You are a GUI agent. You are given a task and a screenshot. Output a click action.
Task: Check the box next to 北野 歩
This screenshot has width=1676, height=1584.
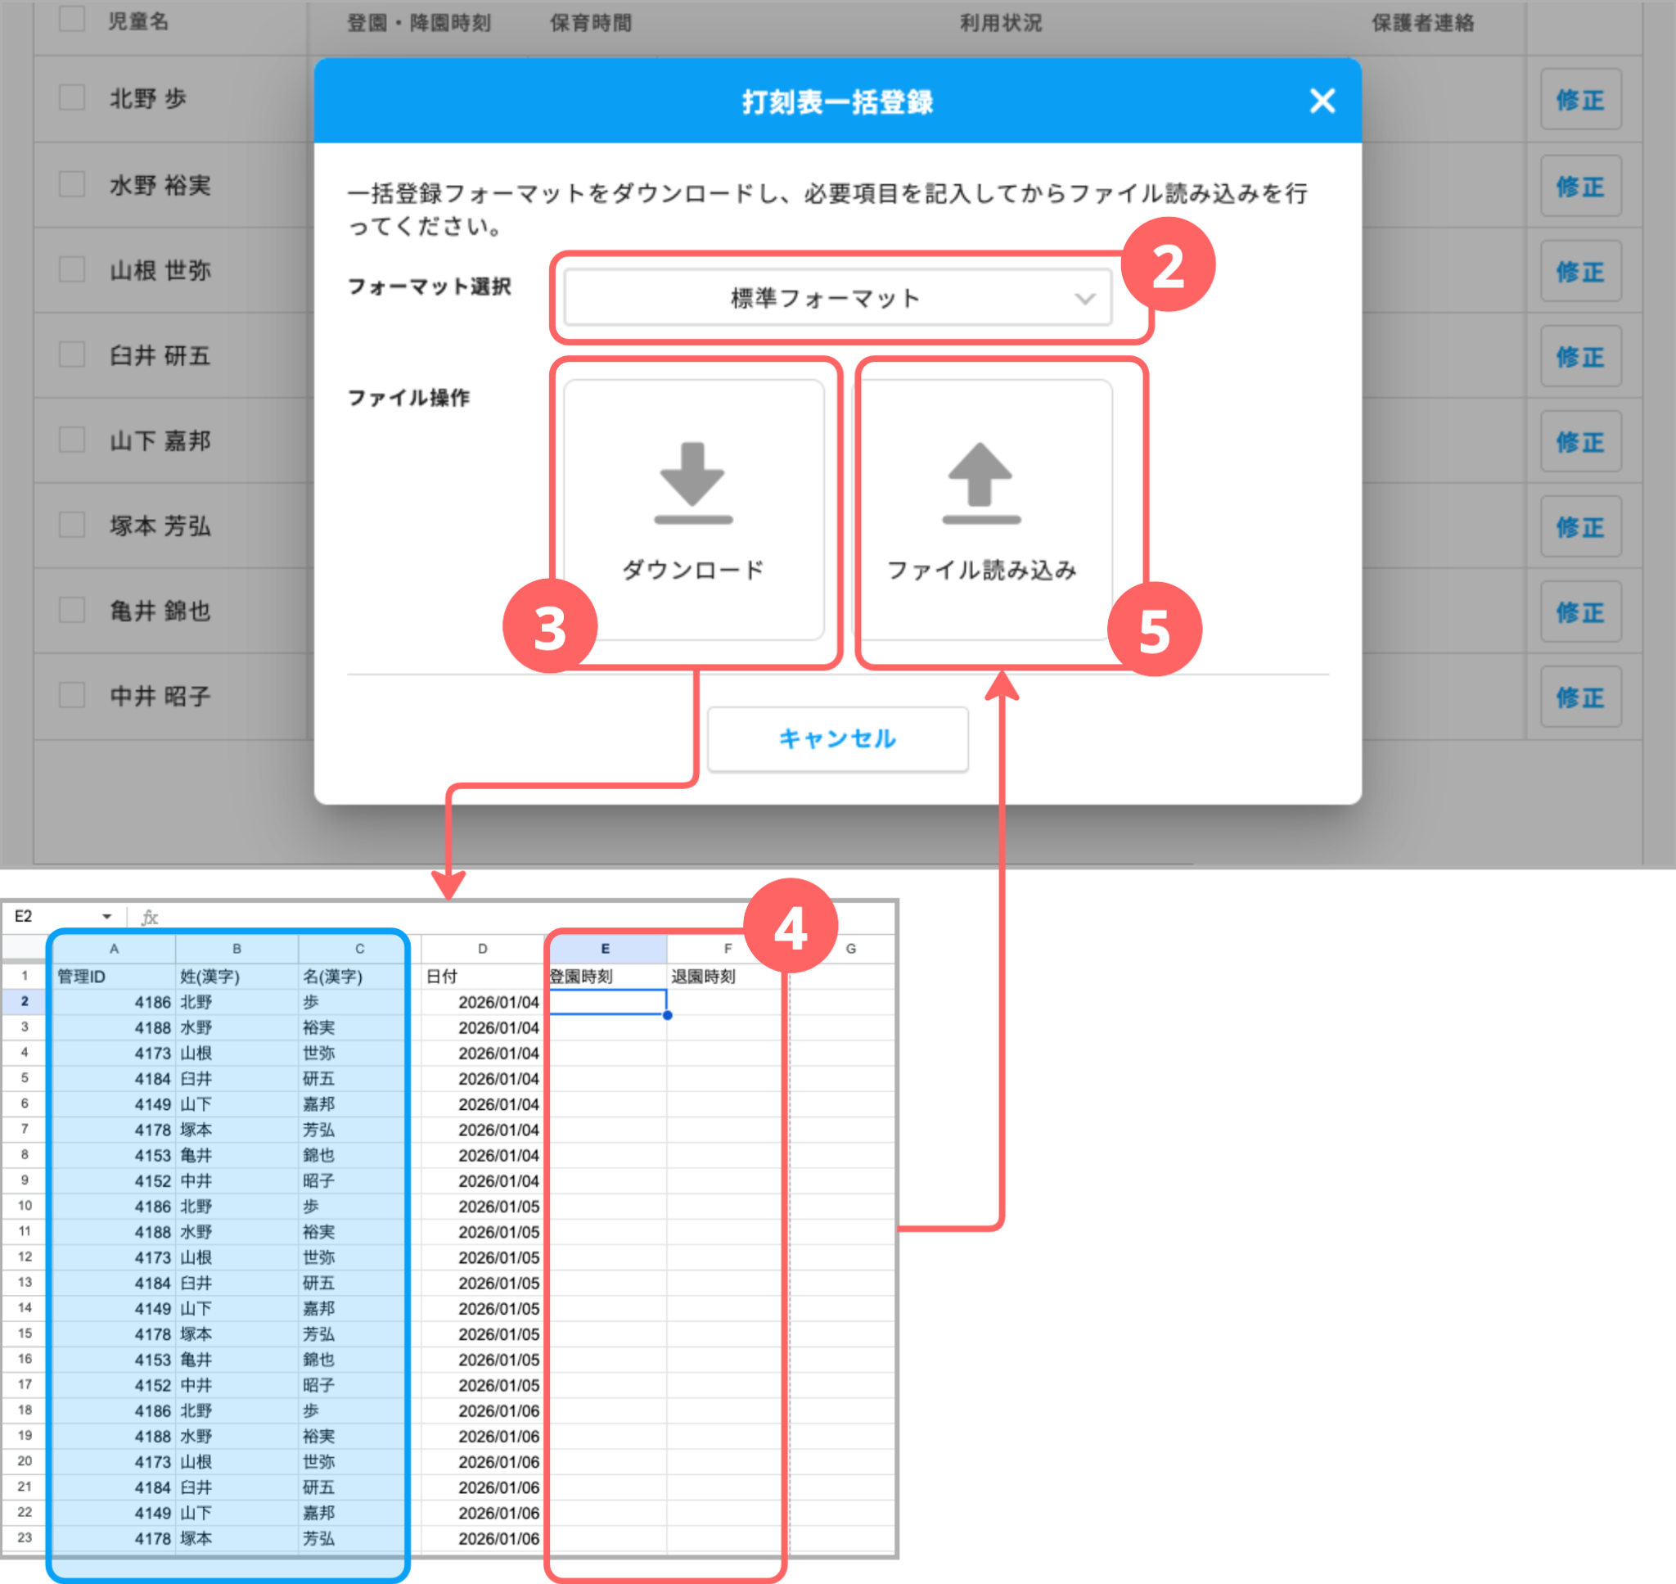pos(72,98)
